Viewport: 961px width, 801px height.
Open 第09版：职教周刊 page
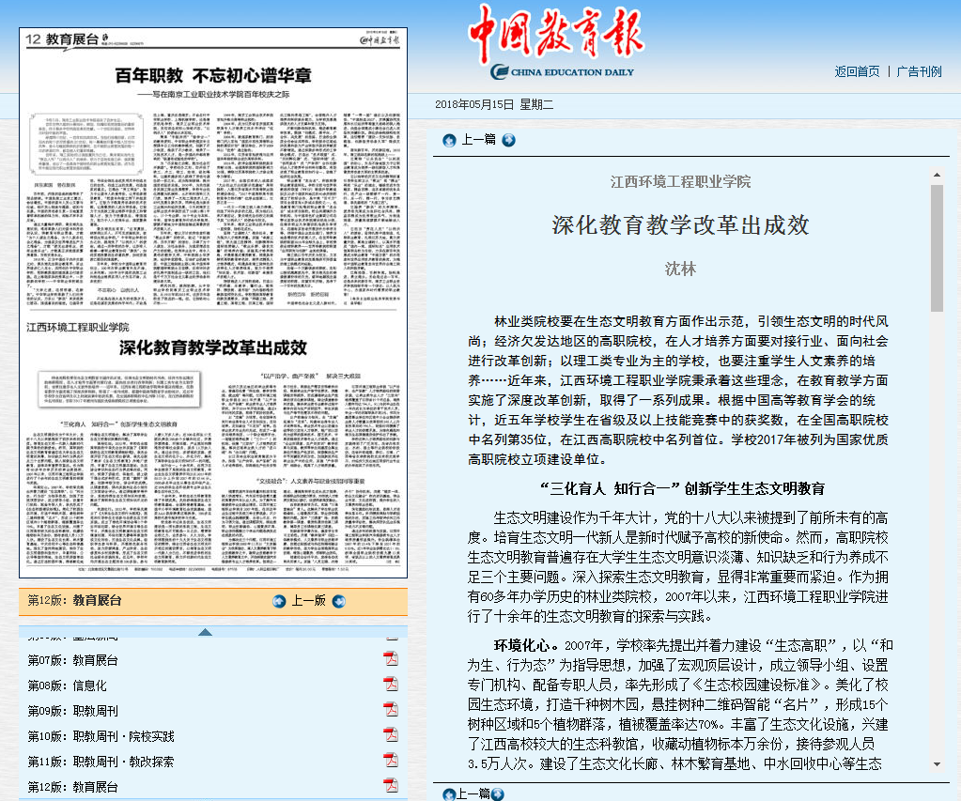pyautogui.click(x=73, y=711)
